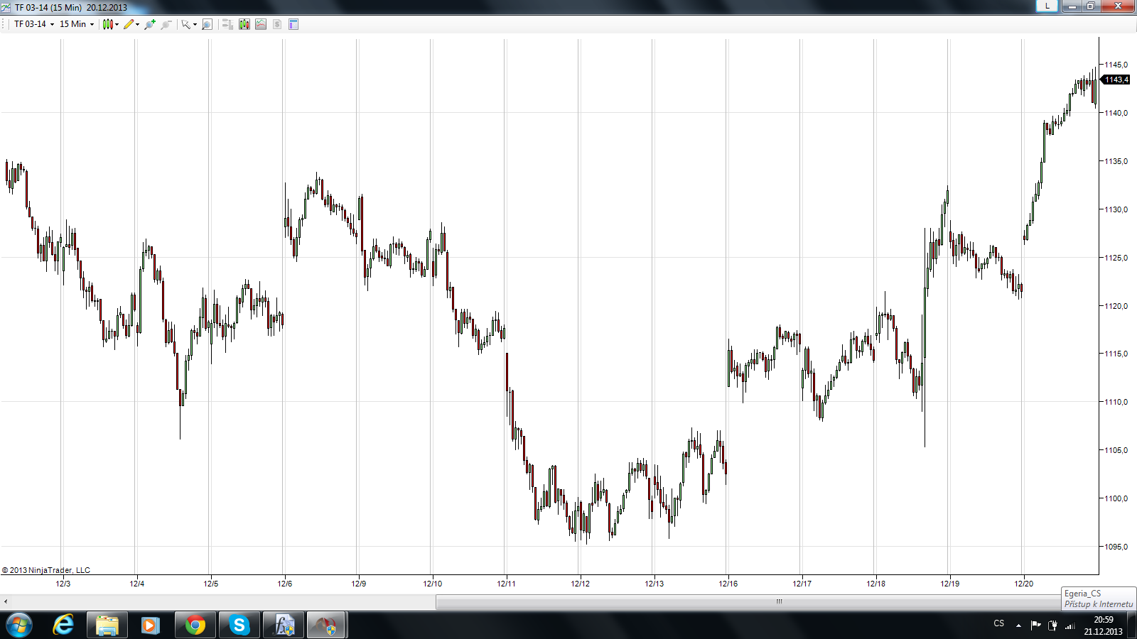Screen dimensions: 1137x639
Task: Open the 15 Min interval dropdown
Action: (76, 24)
